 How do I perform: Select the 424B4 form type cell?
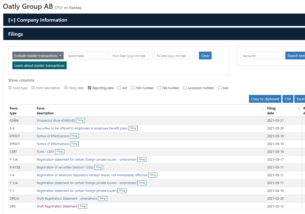(22, 121)
